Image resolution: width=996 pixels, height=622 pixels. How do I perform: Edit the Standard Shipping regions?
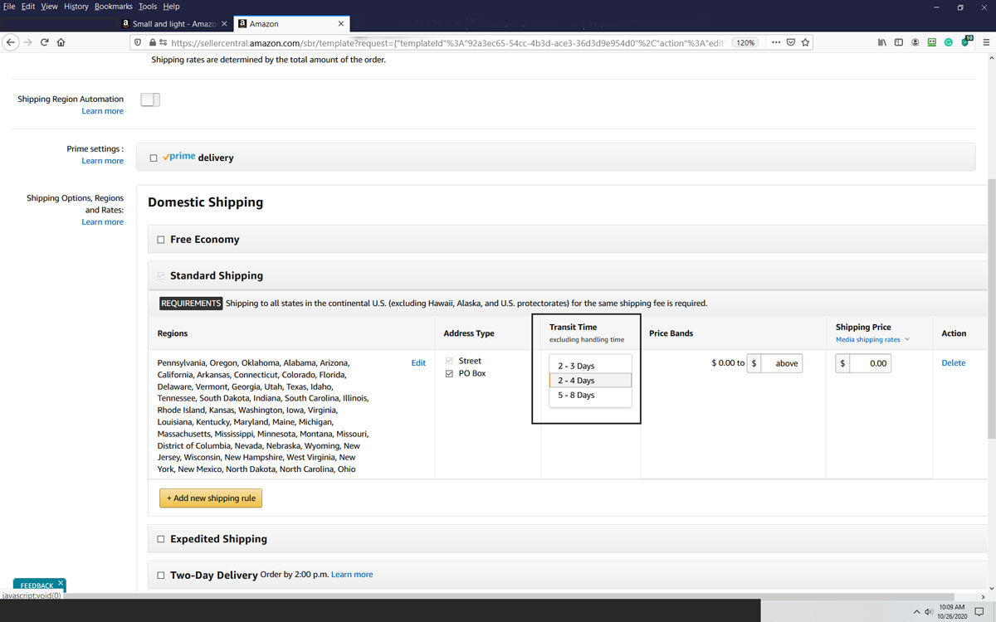point(418,362)
